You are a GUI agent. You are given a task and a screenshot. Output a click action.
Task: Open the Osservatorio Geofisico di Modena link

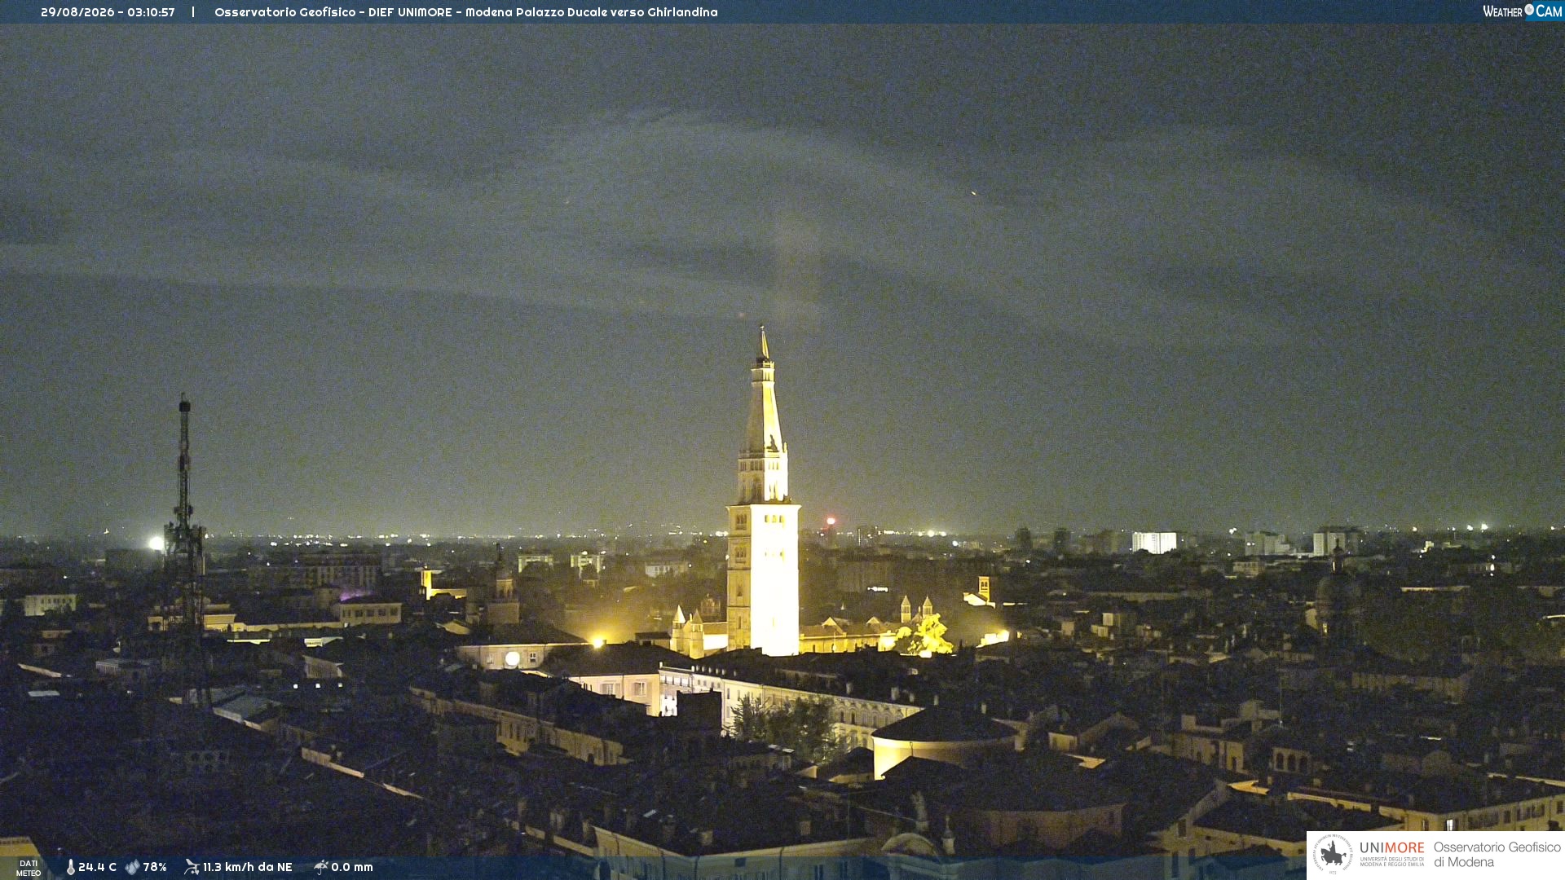[1497, 855]
